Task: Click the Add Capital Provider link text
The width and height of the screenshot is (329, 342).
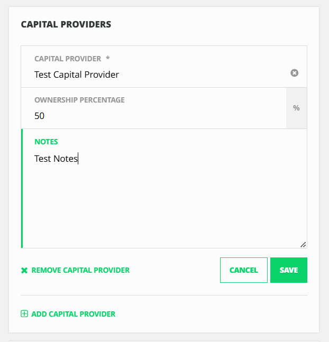Action: point(73,314)
